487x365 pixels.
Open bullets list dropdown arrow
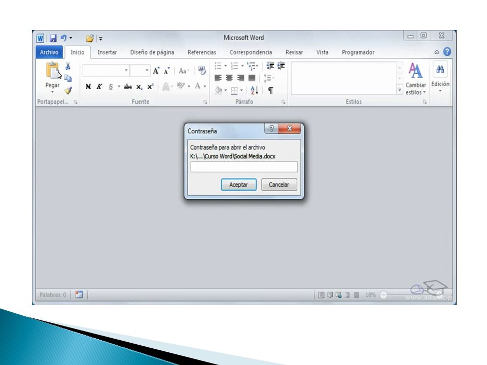pyautogui.click(x=225, y=66)
